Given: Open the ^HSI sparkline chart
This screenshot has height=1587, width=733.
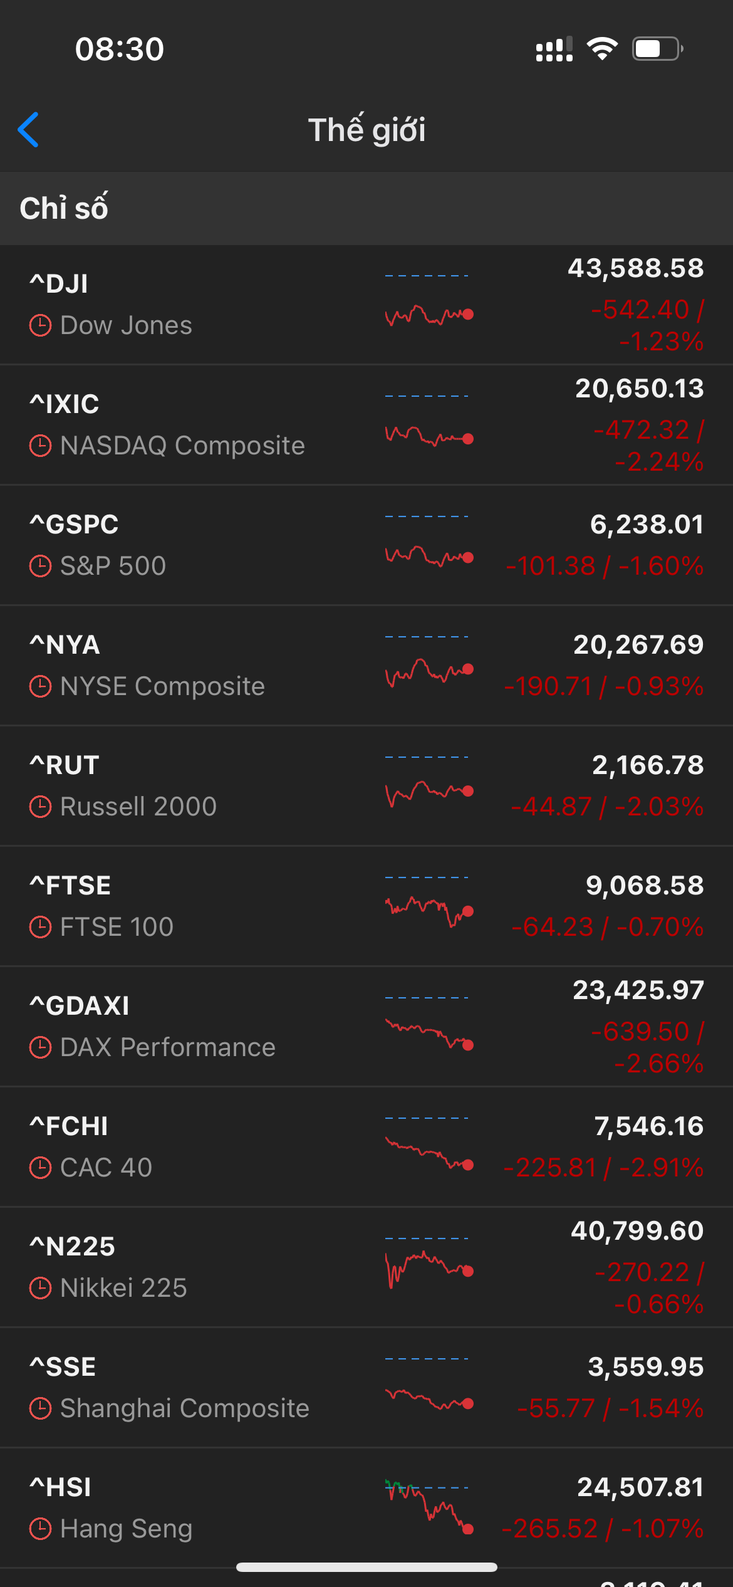Looking at the screenshot, I should click(x=429, y=1507).
